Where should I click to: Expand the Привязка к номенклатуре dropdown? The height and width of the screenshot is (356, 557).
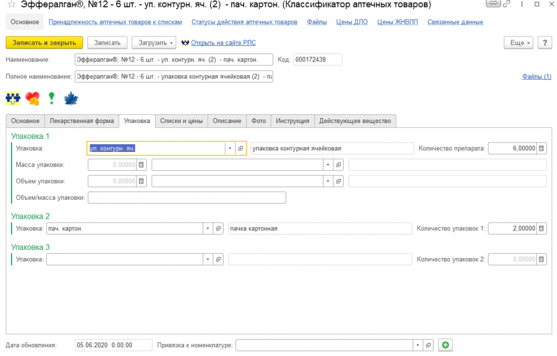(418, 345)
